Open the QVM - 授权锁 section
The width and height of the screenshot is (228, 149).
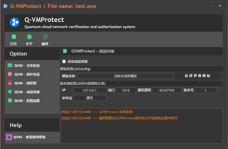point(25,83)
